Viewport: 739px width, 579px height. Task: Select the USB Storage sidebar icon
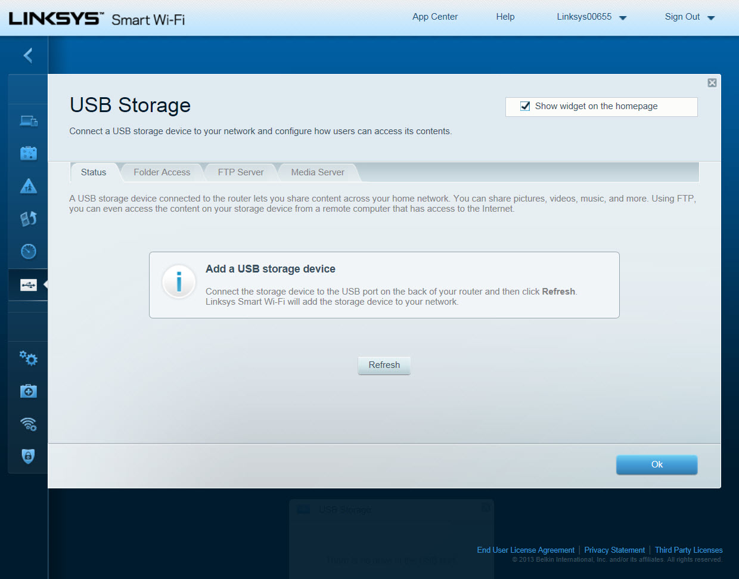(28, 285)
